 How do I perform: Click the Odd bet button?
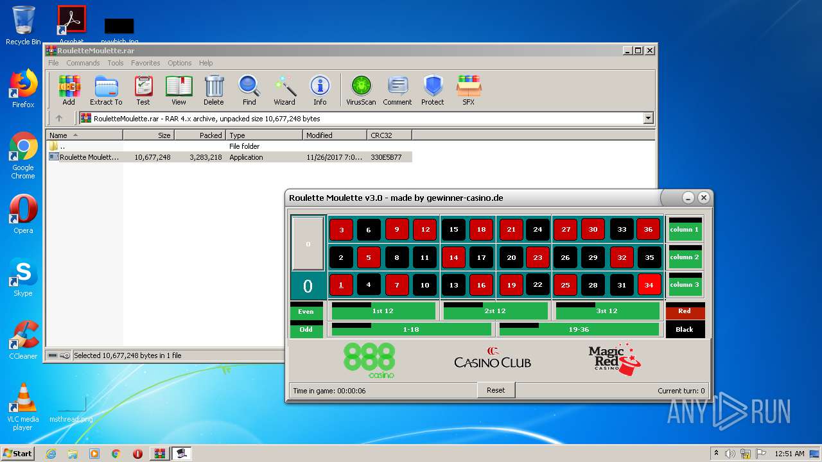point(306,329)
